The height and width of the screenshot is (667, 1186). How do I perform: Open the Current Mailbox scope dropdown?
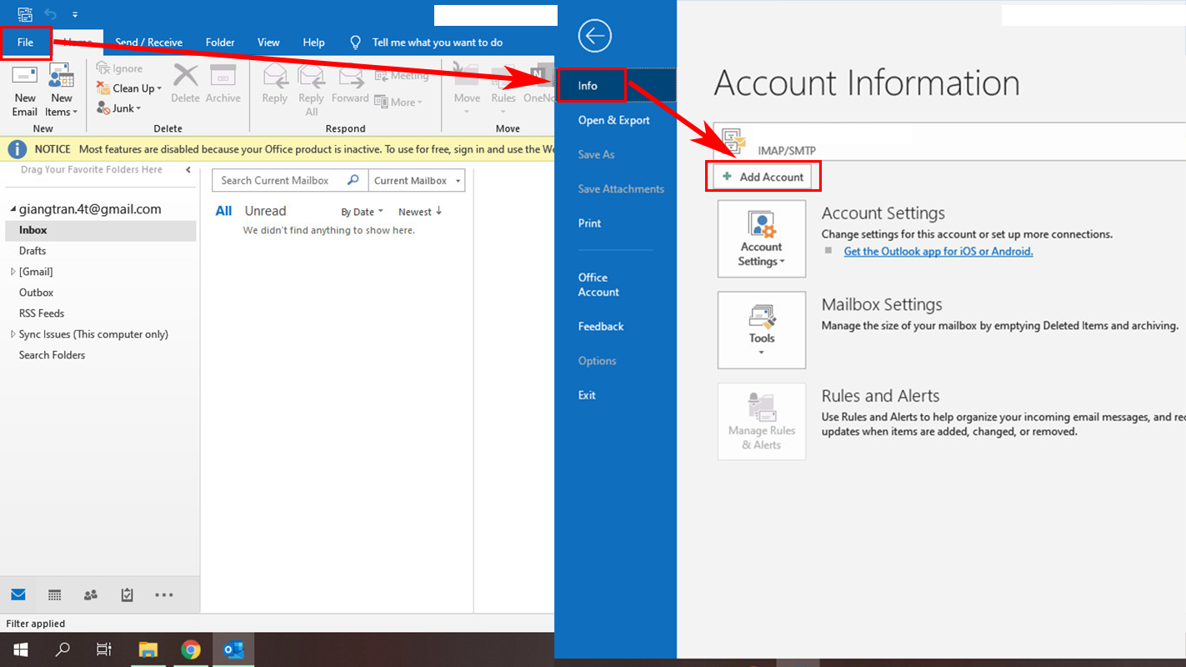click(x=417, y=180)
